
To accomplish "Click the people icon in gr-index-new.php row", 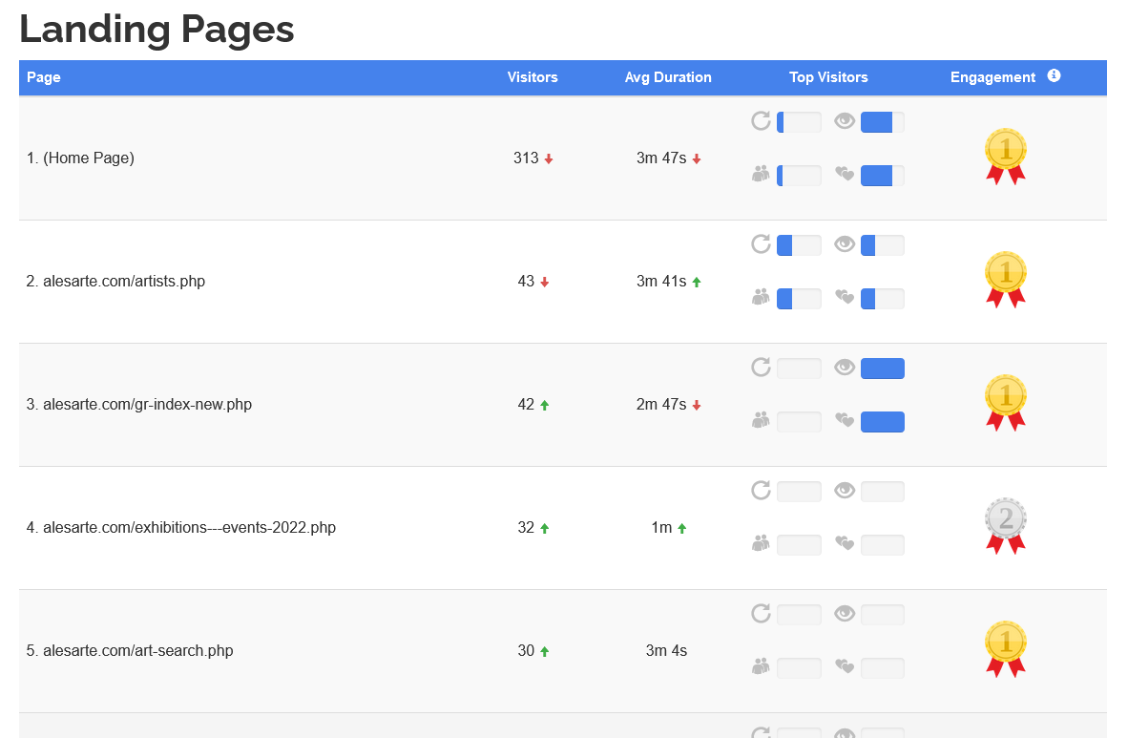I will (x=761, y=420).
